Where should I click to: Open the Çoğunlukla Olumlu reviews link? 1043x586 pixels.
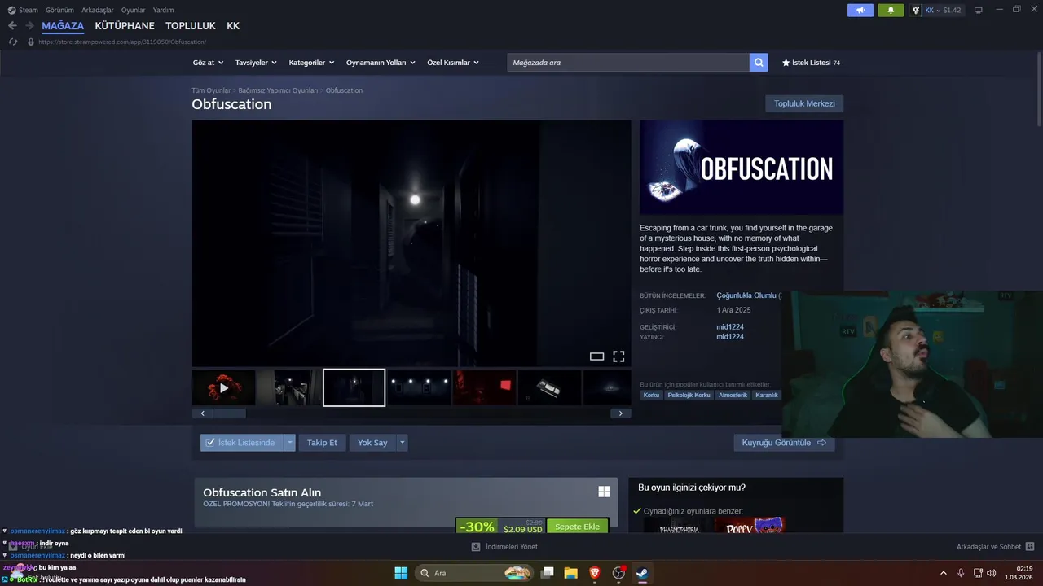click(x=746, y=295)
